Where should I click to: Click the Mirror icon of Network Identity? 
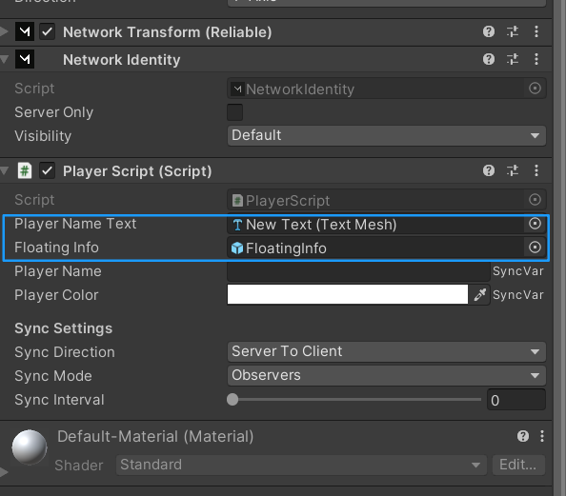(x=25, y=59)
